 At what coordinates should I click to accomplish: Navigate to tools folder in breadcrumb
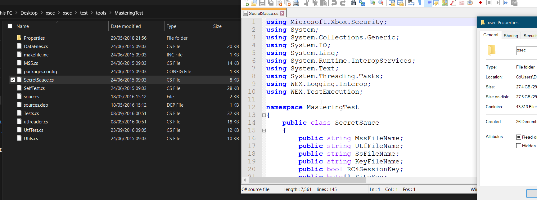[101, 13]
